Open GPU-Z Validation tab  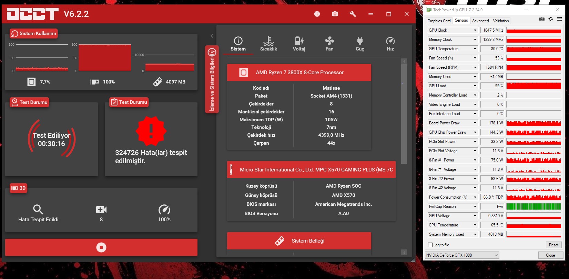pos(501,21)
